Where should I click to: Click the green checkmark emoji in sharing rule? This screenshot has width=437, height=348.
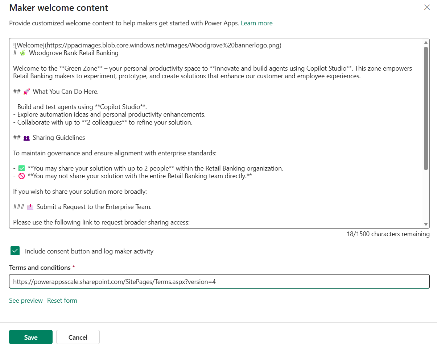pos(21,168)
